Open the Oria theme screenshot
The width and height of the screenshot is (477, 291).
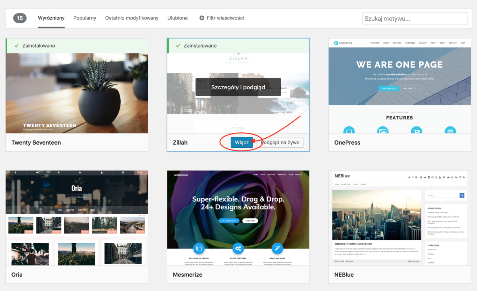click(x=77, y=218)
